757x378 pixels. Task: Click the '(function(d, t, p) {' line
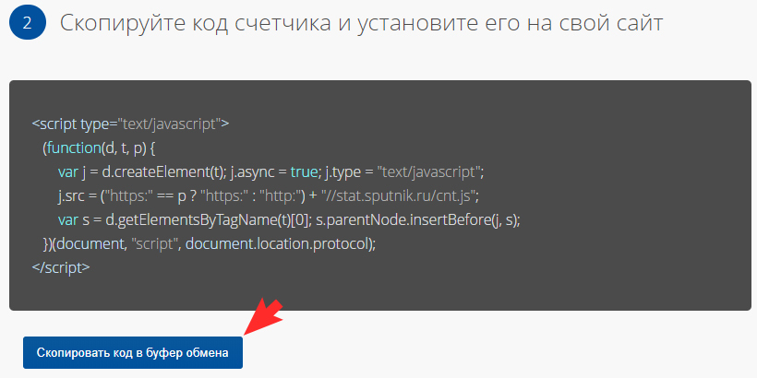[x=98, y=148]
